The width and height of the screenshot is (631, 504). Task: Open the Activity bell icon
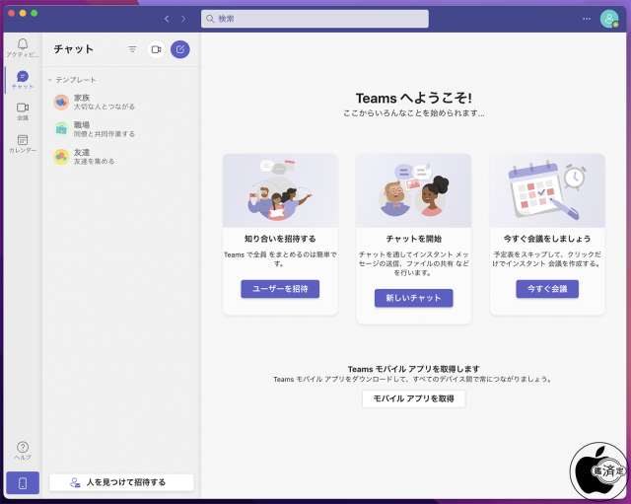pos(23,43)
